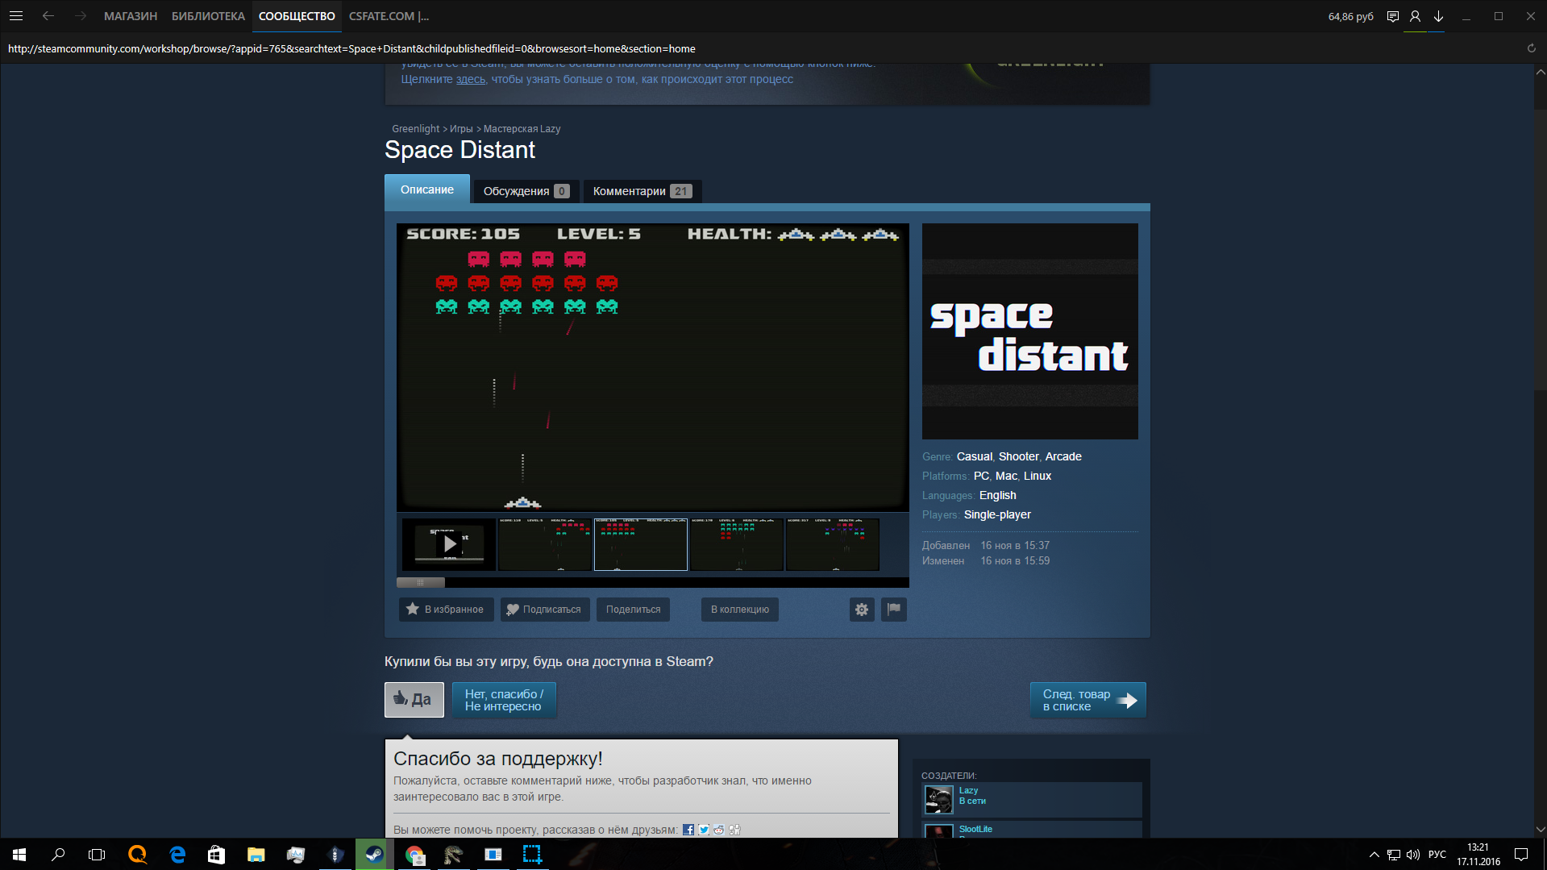Open the Shooter genre link

(1019, 456)
